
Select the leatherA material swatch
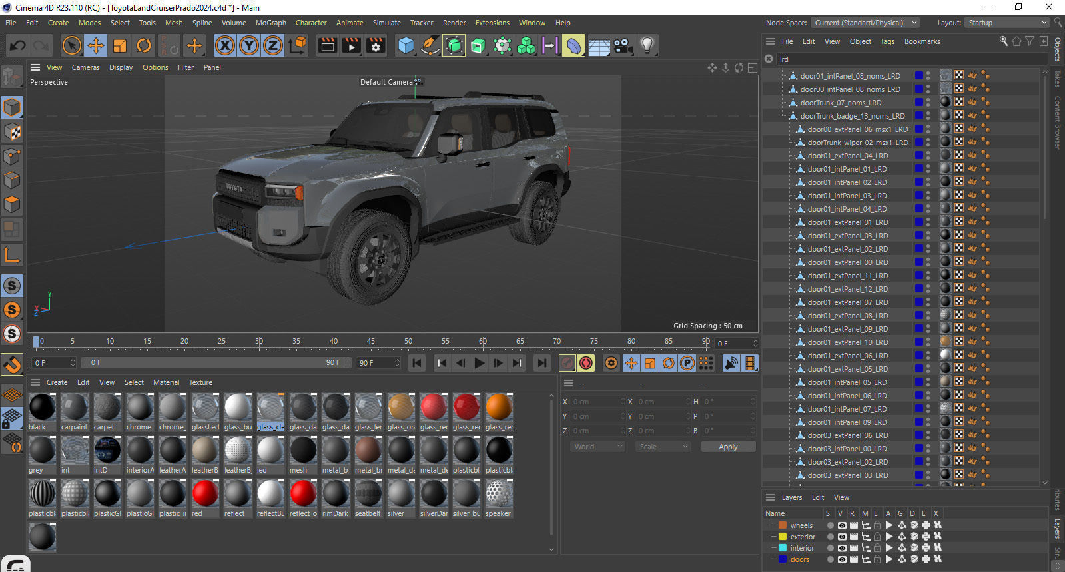click(173, 455)
